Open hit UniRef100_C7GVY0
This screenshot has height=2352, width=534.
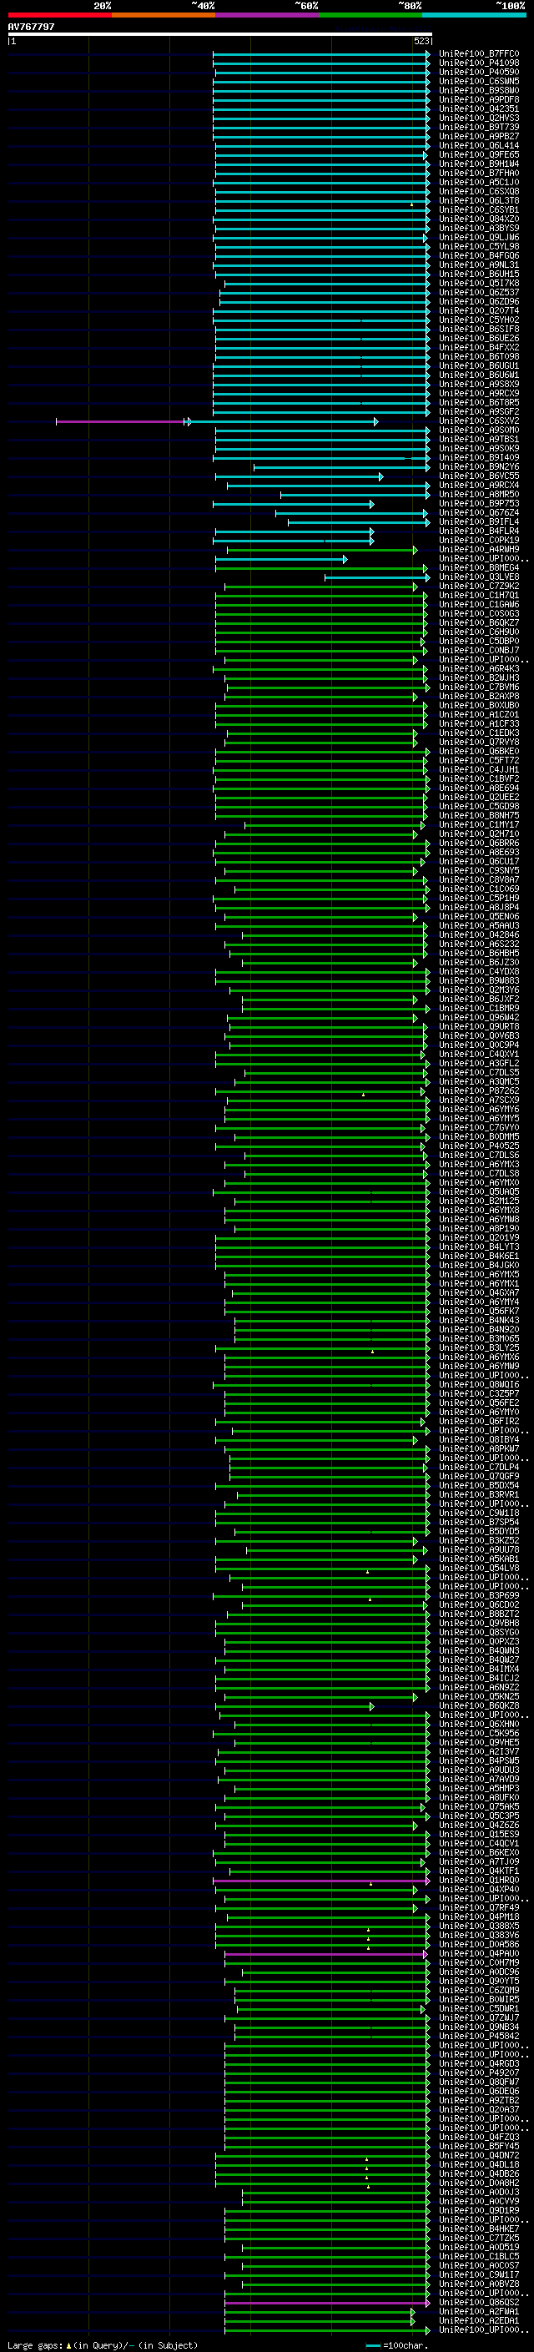tap(479, 1128)
